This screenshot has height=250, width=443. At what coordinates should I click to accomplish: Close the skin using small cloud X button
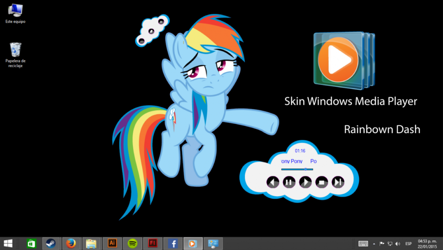point(161,21)
